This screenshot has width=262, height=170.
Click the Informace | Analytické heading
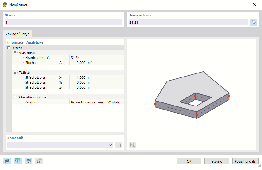coord(25,42)
